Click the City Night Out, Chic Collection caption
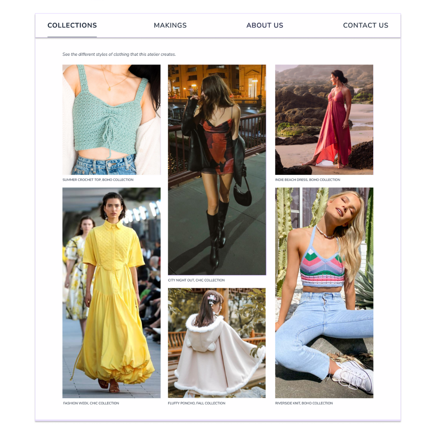The width and height of the screenshot is (436, 436). tap(196, 280)
